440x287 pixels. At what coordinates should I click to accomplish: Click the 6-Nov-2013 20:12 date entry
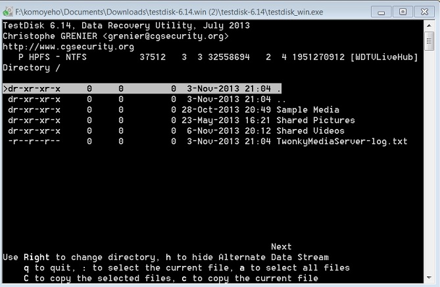tap(229, 131)
